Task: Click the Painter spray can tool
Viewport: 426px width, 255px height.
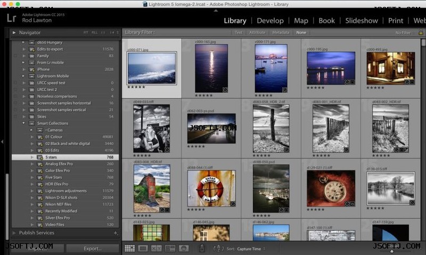Action: tap(202, 248)
